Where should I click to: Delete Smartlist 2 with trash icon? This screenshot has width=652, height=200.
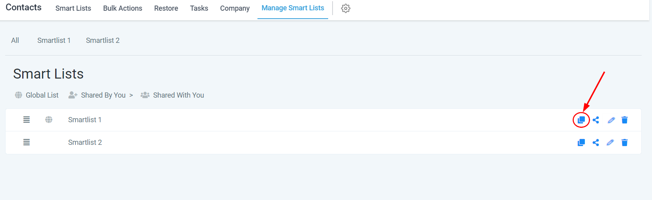(x=625, y=142)
